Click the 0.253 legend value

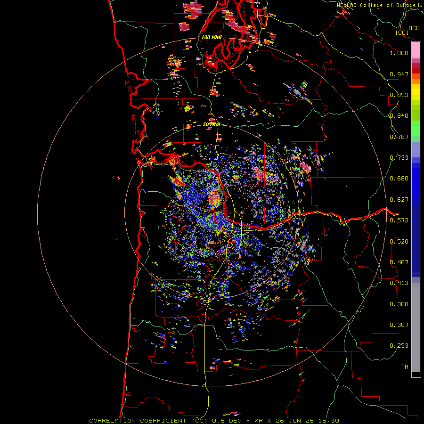[399, 346]
